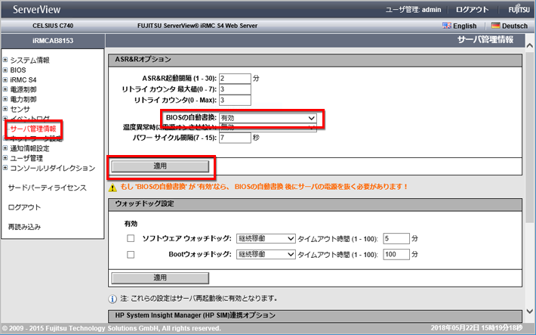Viewport: 536px width, 335px height.
Task: Click the ASR&R起動間隔 input field
Action: coord(235,78)
